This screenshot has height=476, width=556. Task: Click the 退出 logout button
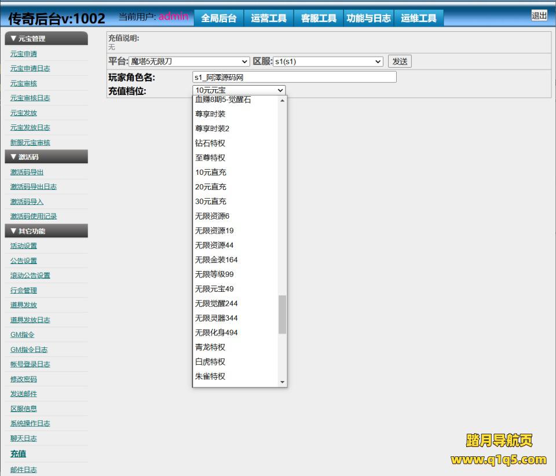539,16
